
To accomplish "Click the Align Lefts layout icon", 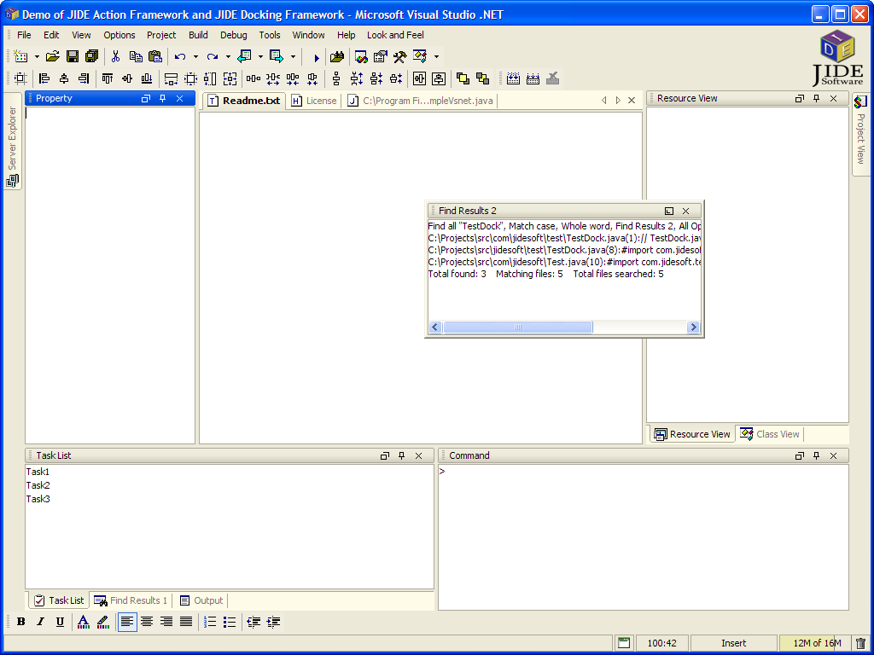I will (44, 78).
